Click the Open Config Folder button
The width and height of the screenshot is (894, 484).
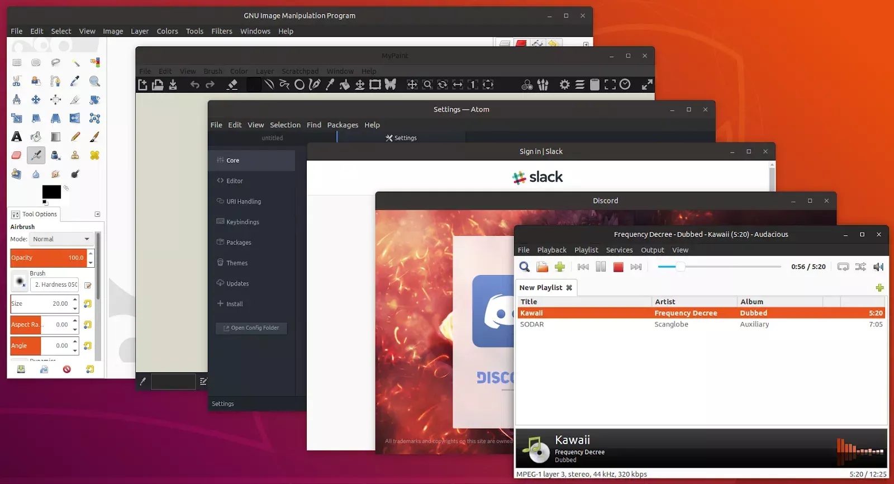(x=251, y=328)
